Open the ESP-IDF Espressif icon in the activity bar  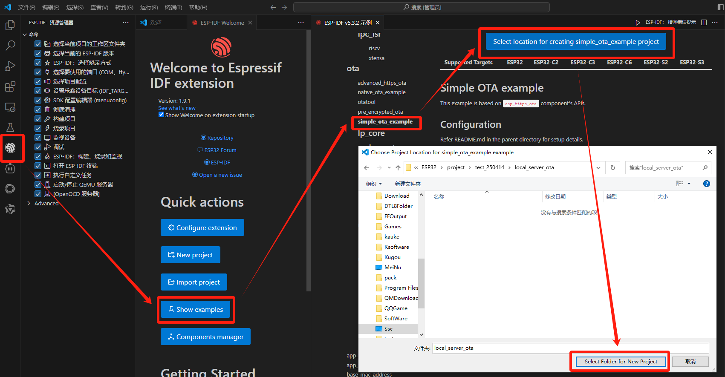(10, 148)
